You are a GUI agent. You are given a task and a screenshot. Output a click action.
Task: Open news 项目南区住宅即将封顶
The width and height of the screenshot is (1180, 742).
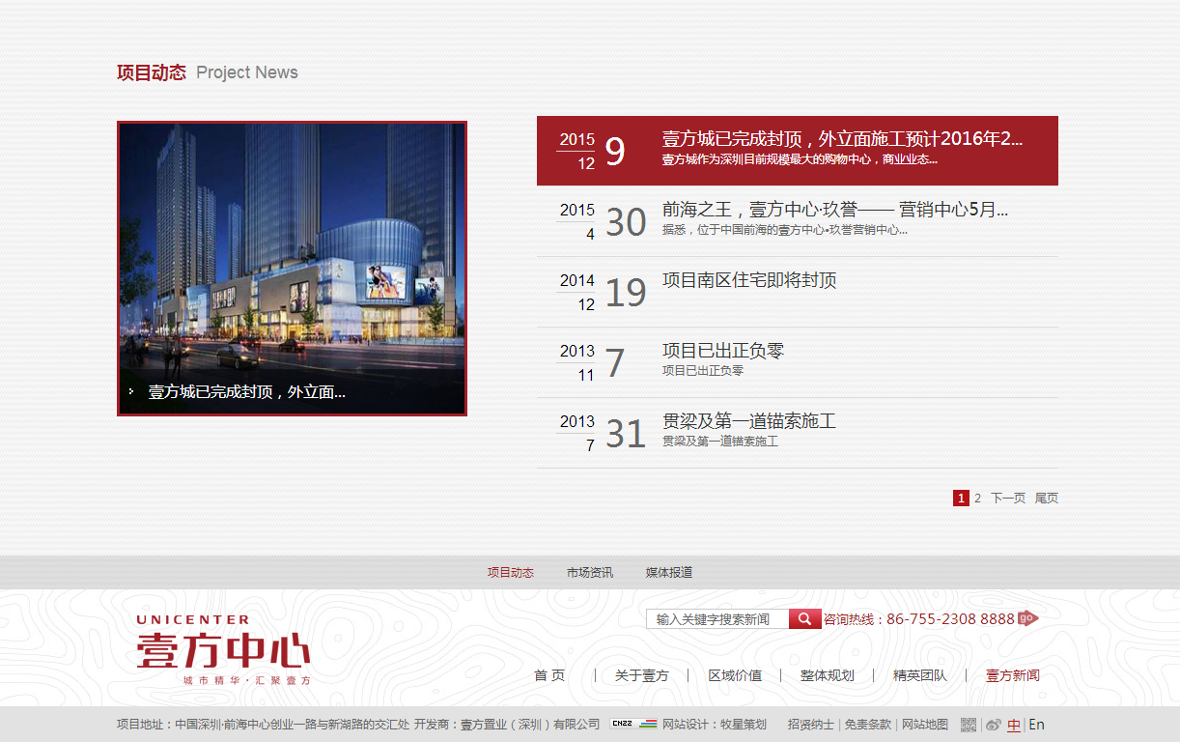coord(749,280)
